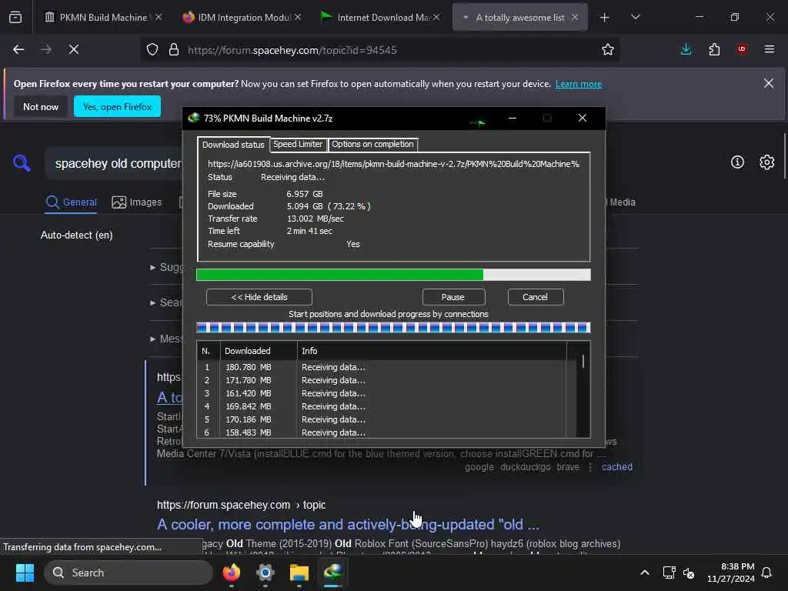This screenshot has width=788, height=591.
Task: Open File Explorer from the taskbar
Action: (299, 573)
